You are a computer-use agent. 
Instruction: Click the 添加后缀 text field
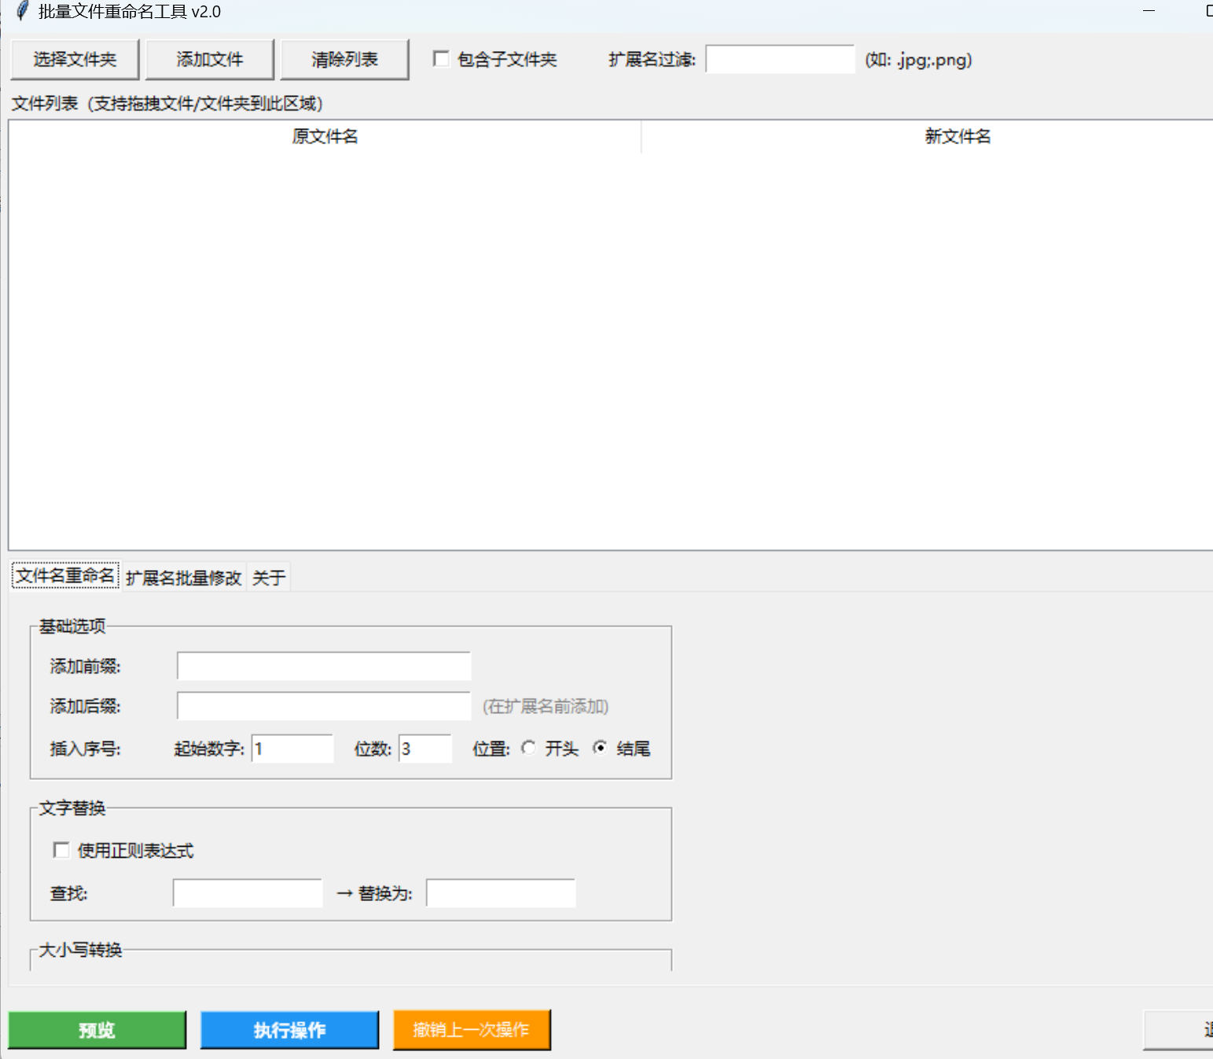coord(324,706)
